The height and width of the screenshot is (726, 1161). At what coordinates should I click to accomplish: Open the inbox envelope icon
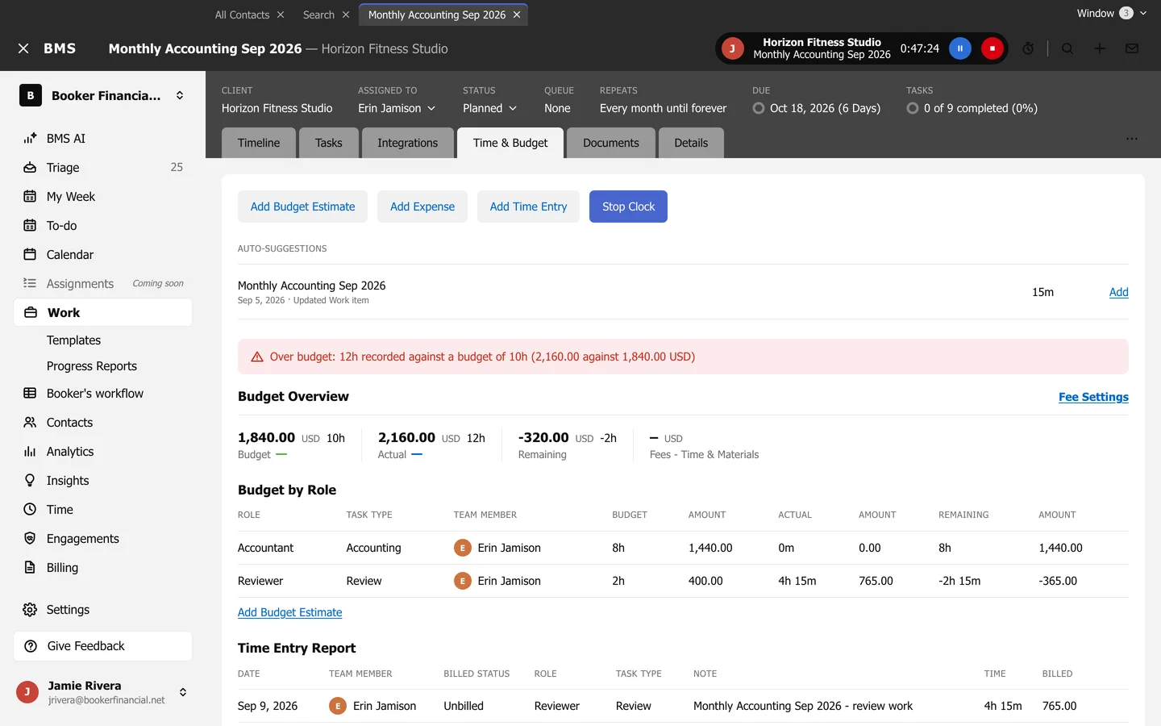(1132, 48)
